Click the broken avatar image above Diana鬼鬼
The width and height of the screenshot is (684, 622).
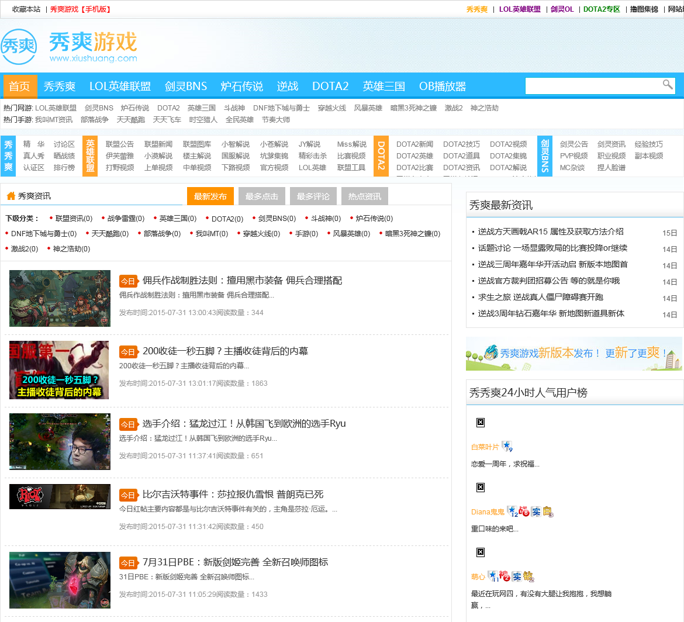[480, 488]
